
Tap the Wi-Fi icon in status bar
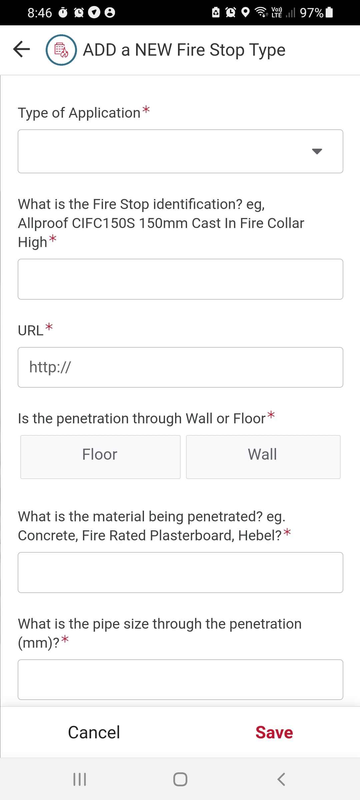261,12
